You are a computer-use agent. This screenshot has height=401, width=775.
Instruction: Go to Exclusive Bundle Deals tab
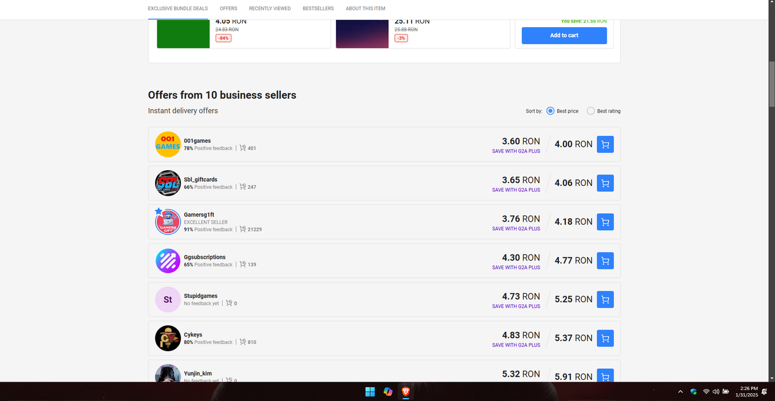coord(178,8)
